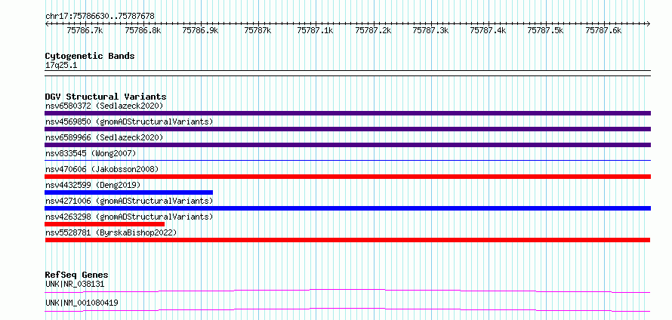This screenshot has height=320, width=672.
Task: Select the magenta gene line for NM_001080419
Action: click(x=347, y=309)
